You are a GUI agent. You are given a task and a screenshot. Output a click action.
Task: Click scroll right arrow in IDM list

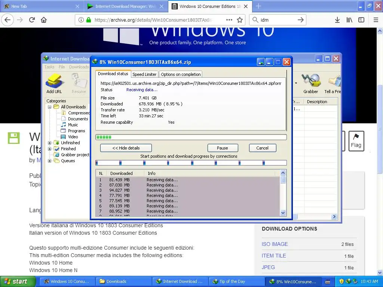click(334, 216)
